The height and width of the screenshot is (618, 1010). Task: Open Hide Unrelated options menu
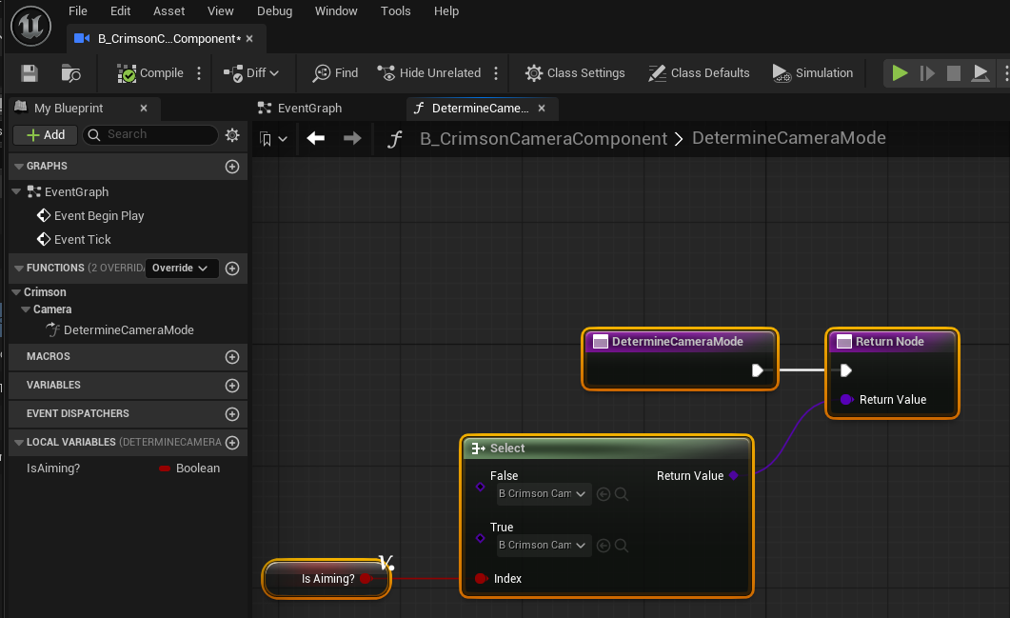[x=496, y=73]
